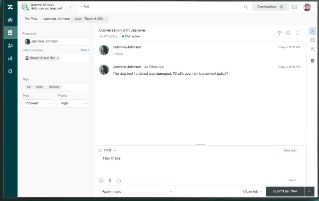Switch to the Pet Pals tab
The width and height of the screenshot is (319, 201).
(x=31, y=19)
